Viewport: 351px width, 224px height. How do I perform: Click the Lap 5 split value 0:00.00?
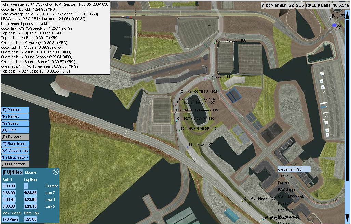(9, 206)
